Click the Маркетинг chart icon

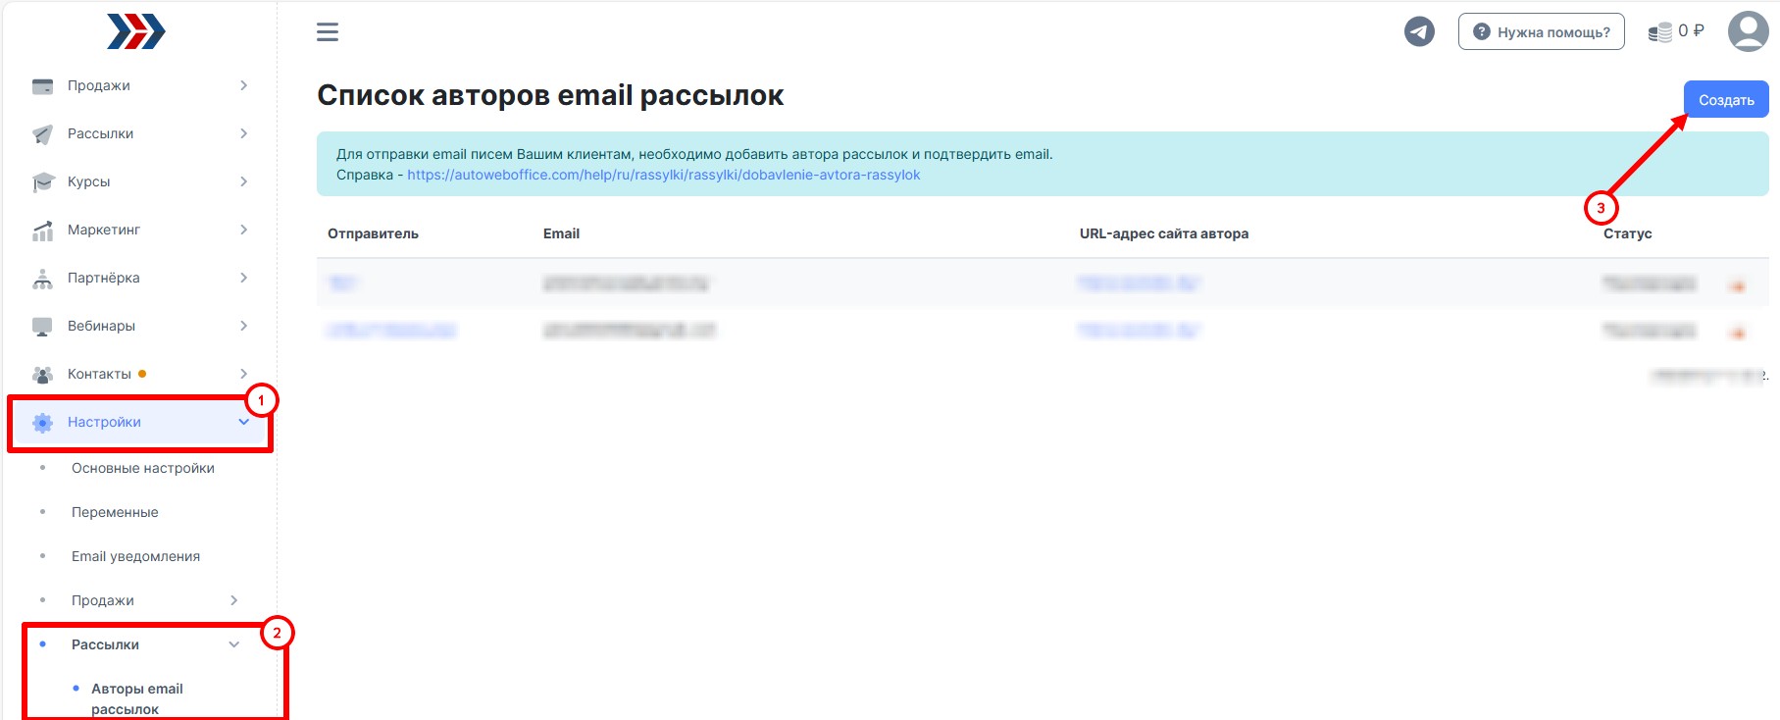(x=43, y=231)
